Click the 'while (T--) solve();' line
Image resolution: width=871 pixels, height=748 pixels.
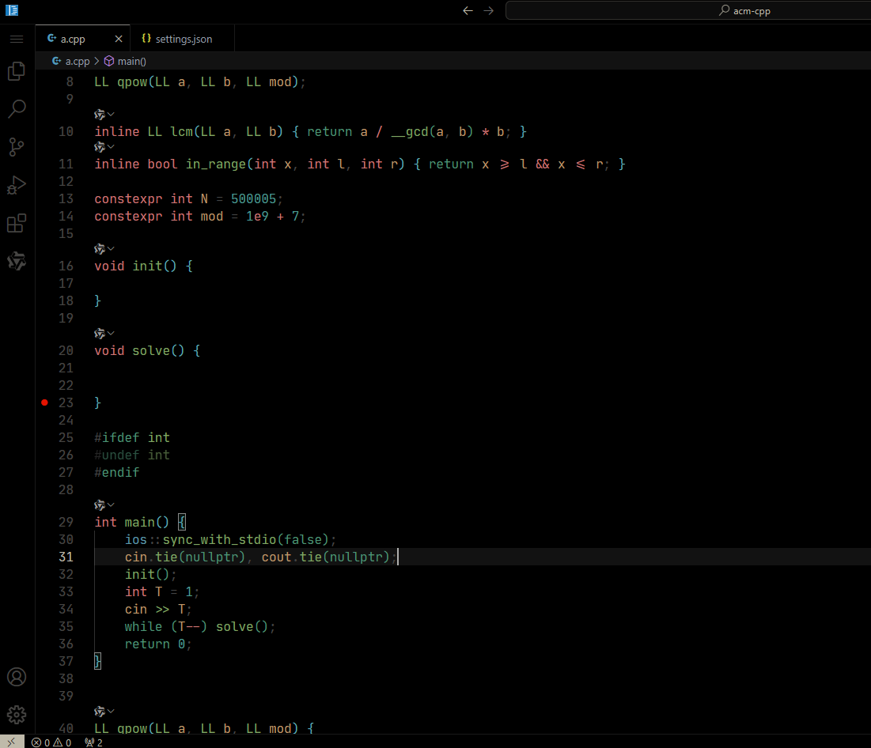point(200,626)
